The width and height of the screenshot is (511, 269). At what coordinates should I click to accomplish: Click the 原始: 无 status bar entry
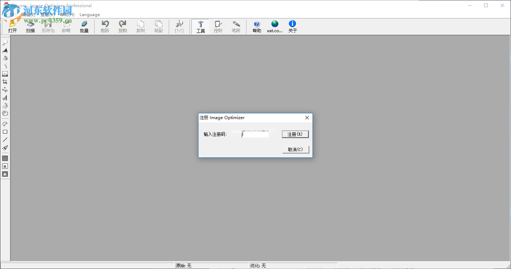click(211, 265)
